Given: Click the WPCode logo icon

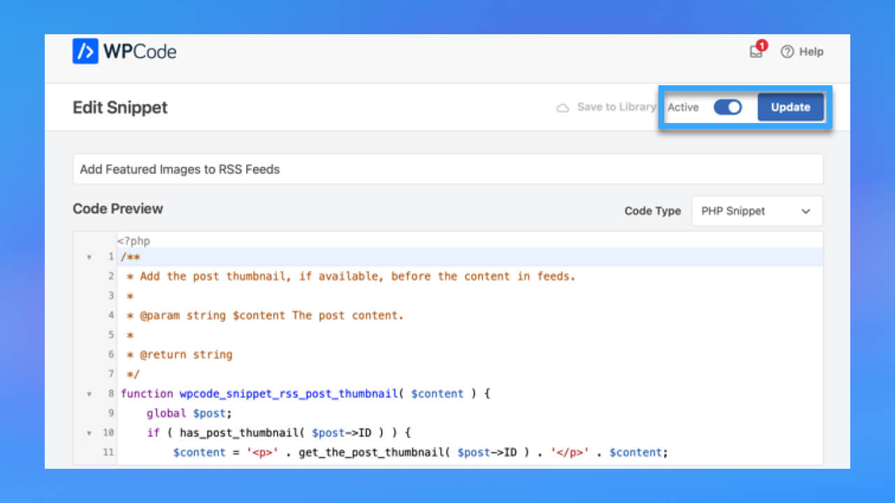Looking at the screenshot, I should click(85, 51).
